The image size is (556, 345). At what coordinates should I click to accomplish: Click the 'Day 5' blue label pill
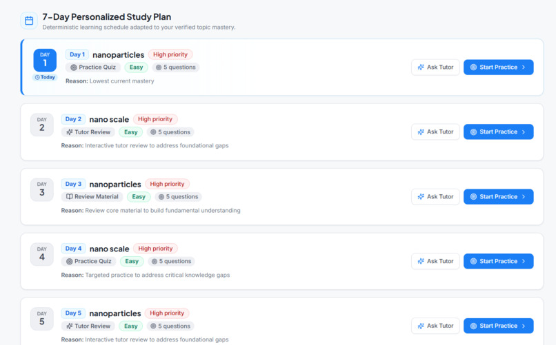73,313
